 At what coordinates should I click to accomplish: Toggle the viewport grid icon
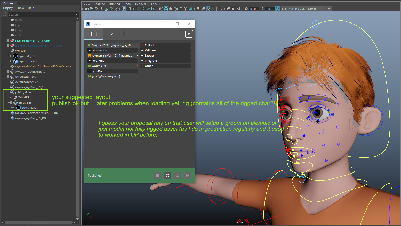[124, 9]
